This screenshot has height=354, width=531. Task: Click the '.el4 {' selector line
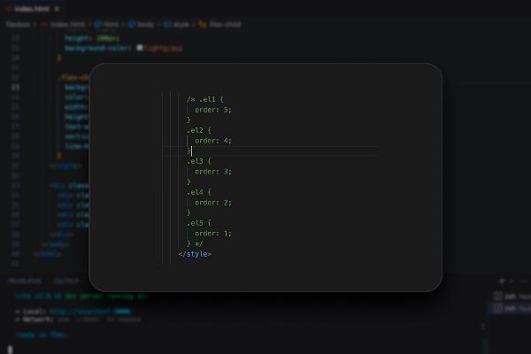(199, 192)
